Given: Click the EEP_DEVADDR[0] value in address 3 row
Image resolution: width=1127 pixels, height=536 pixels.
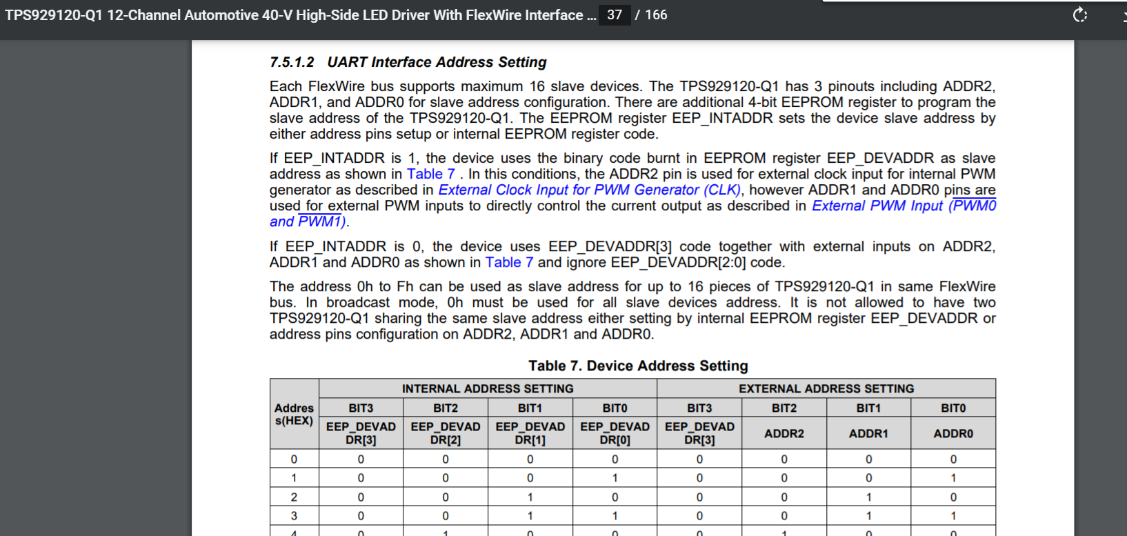Looking at the screenshot, I should pyautogui.click(x=615, y=516).
